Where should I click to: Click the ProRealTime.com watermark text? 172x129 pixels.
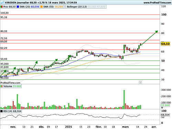[x=10, y=83]
